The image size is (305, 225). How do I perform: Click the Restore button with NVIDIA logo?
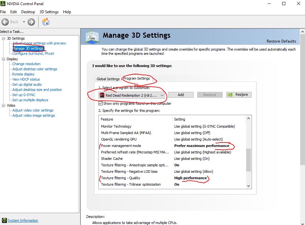[239, 95]
